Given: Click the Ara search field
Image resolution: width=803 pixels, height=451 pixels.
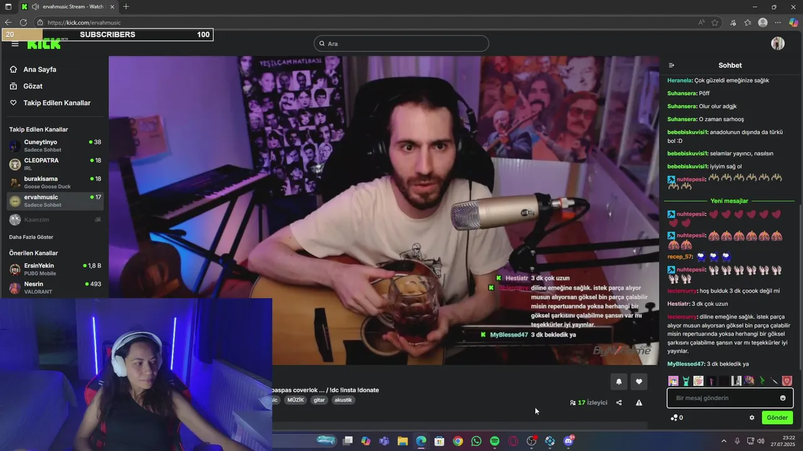Looking at the screenshot, I should 401,44.
